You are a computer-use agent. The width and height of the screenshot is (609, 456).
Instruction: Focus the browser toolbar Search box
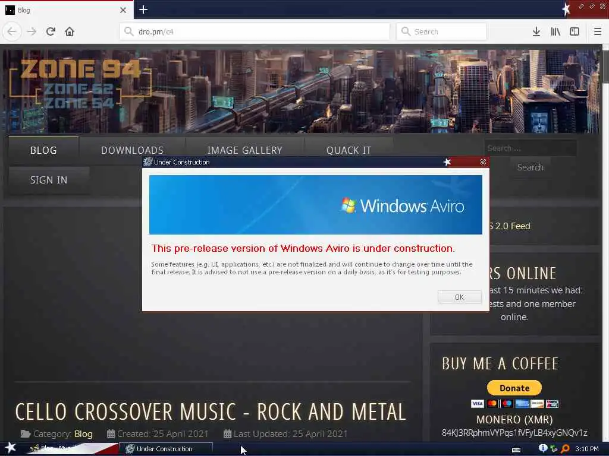tap(442, 31)
